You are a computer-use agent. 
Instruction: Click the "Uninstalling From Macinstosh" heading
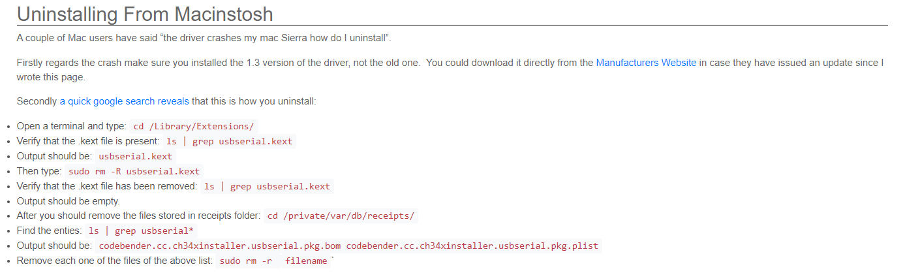coord(145,14)
